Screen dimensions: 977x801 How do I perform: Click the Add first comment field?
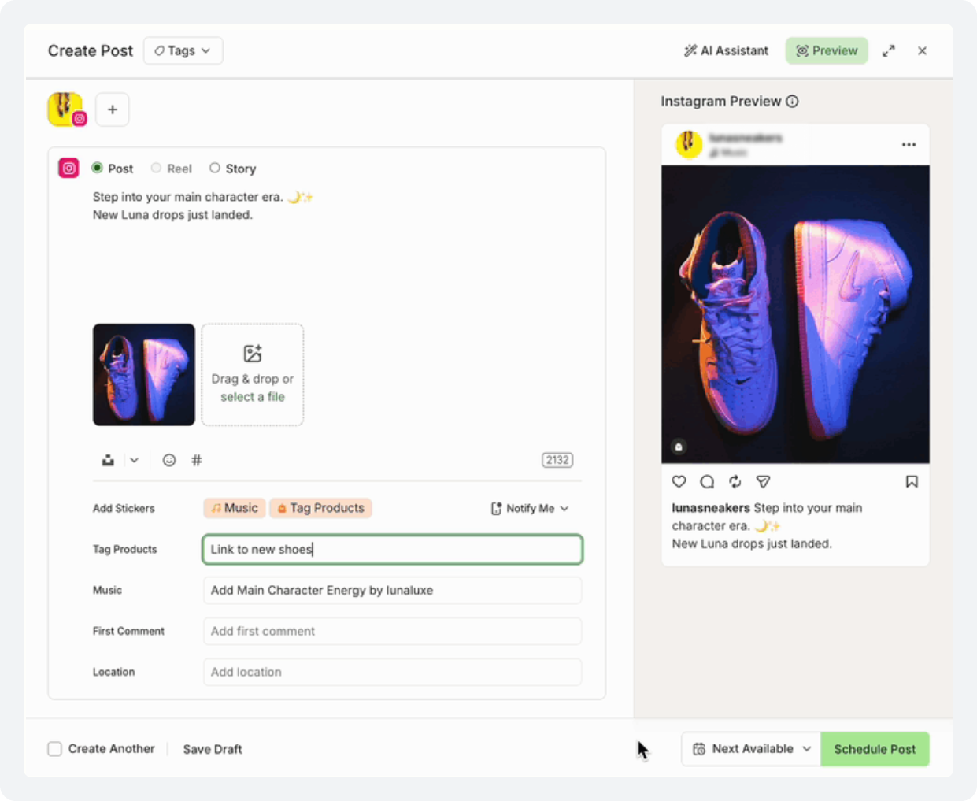point(392,631)
